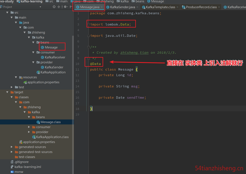Image resolution: width=246 pixels, height=174 pixels.
Task: Click the KafkaApplication runnable class icon
Action: [38, 72]
